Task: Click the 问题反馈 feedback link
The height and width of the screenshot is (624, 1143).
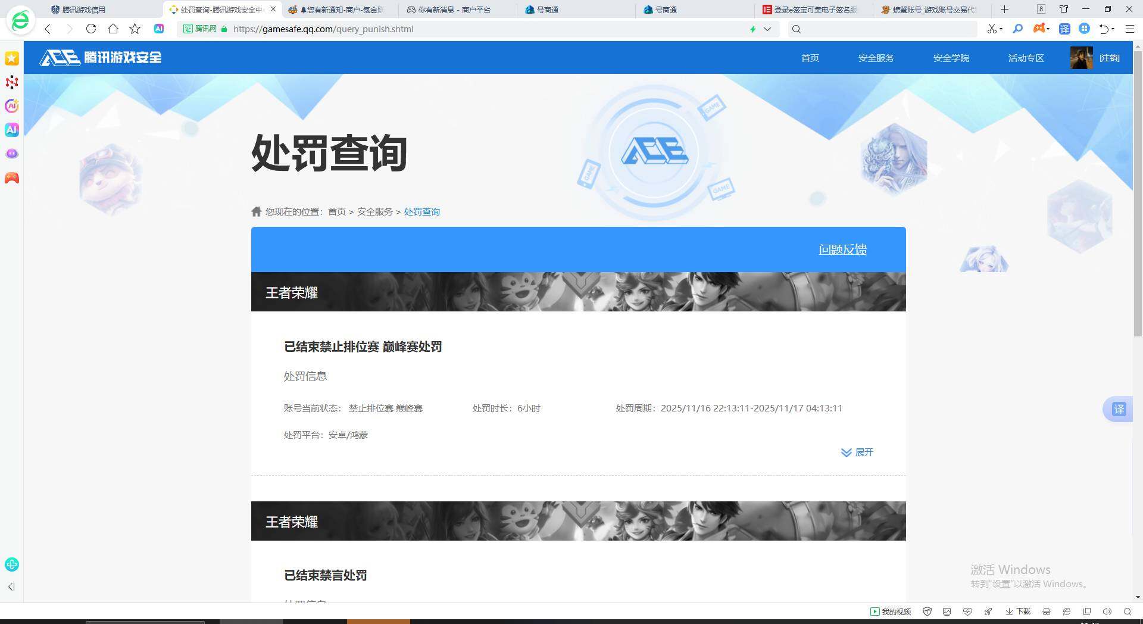Action: tap(842, 249)
